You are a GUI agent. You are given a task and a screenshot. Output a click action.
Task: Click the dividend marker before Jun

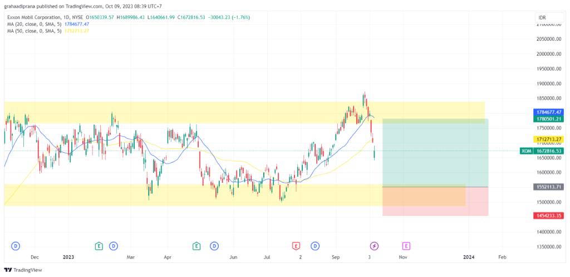coord(214,246)
